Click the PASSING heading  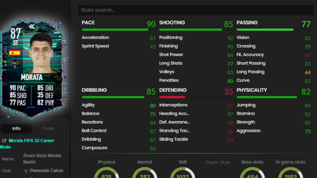247,22
